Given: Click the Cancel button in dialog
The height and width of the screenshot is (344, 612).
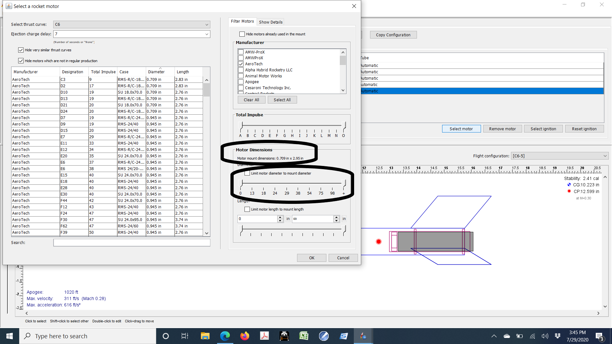Looking at the screenshot, I should 343,258.
